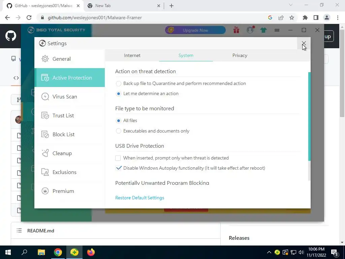The image size is (345, 259).
Task: Open Chrome three-dot menu
Action: 338,18
